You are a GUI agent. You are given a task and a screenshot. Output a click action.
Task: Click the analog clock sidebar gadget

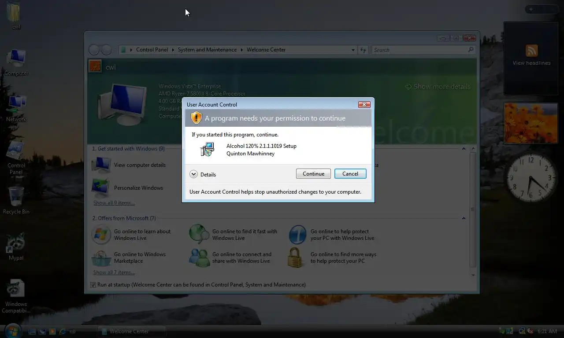(x=531, y=178)
